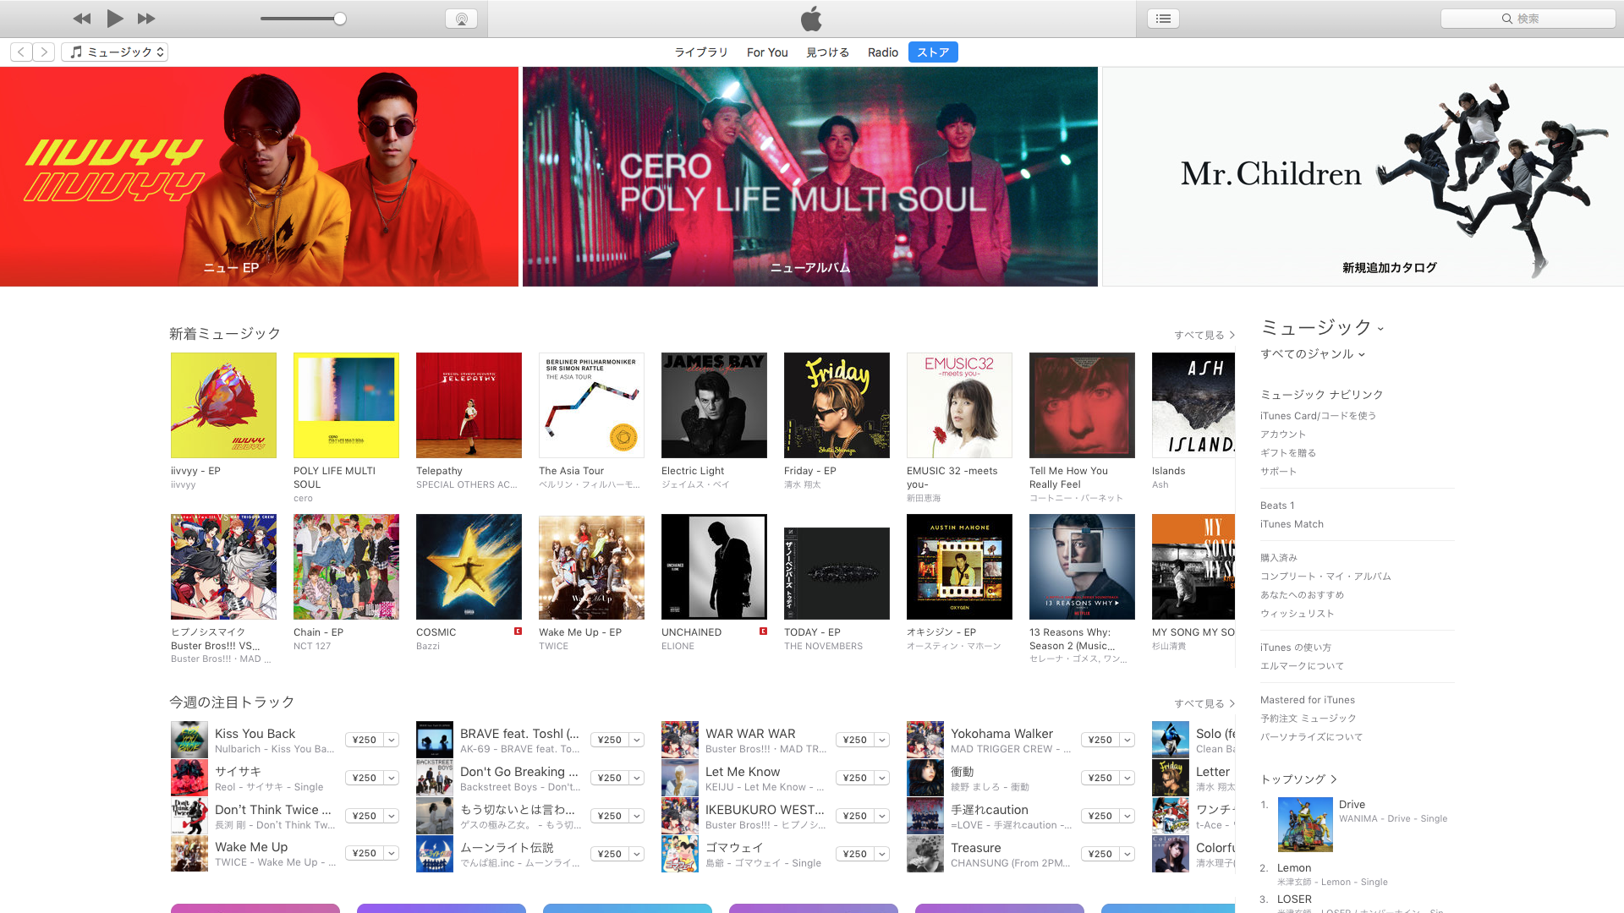Click the iTunes Card/コードを使う link
Image resolution: width=1624 pixels, height=913 pixels.
click(1318, 416)
